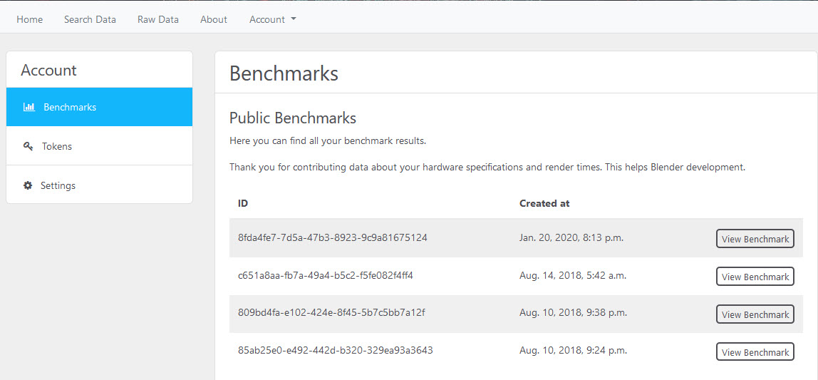Select Benchmarks in the Account sidebar

(x=99, y=107)
